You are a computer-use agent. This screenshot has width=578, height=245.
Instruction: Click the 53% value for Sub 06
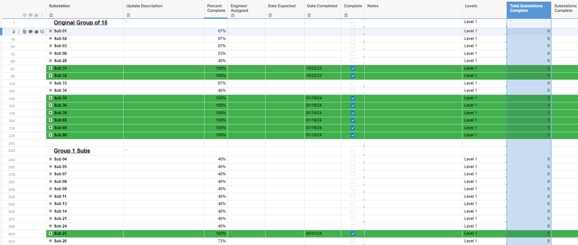click(x=222, y=53)
